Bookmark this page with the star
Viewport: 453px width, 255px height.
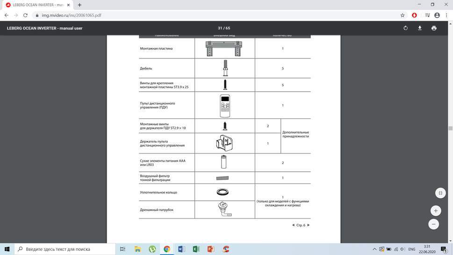(x=403, y=15)
